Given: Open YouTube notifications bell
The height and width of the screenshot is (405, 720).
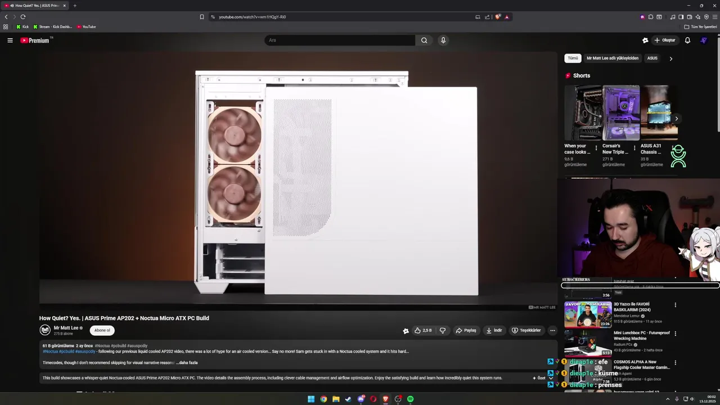Looking at the screenshot, I should click(x=687, y=40).
